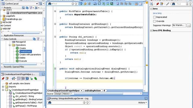Click the green diamond icon in Structure toolbar

pyautogui.click(x=36, y=79)
